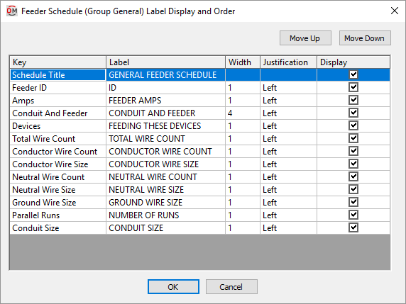
Task: Select the Total Wire Count key row
Action: [x=57, y=139]
